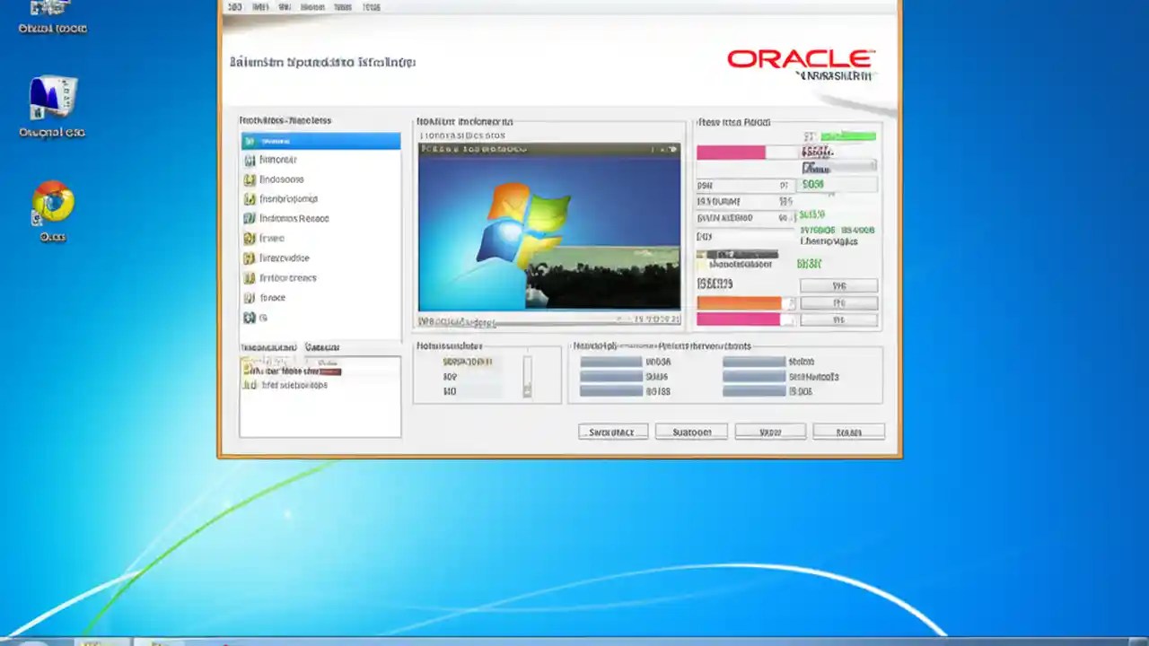Open the dropdown beneath the green status bar

coord(838,167)
